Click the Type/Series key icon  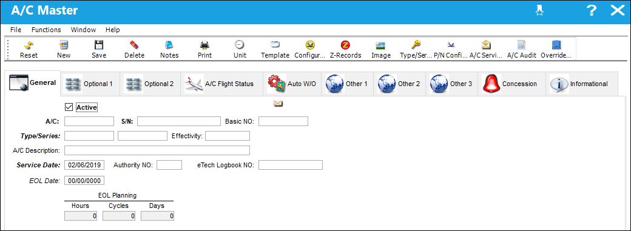point(416,45)
